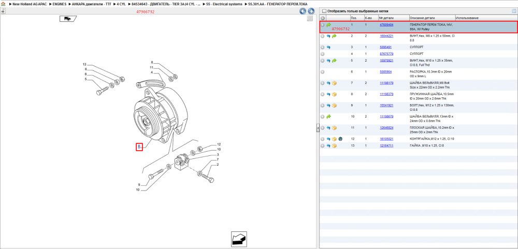Click the large return arrow below the diagram
This screenshot has height=249, width=518.
click(x=239, y=239)
